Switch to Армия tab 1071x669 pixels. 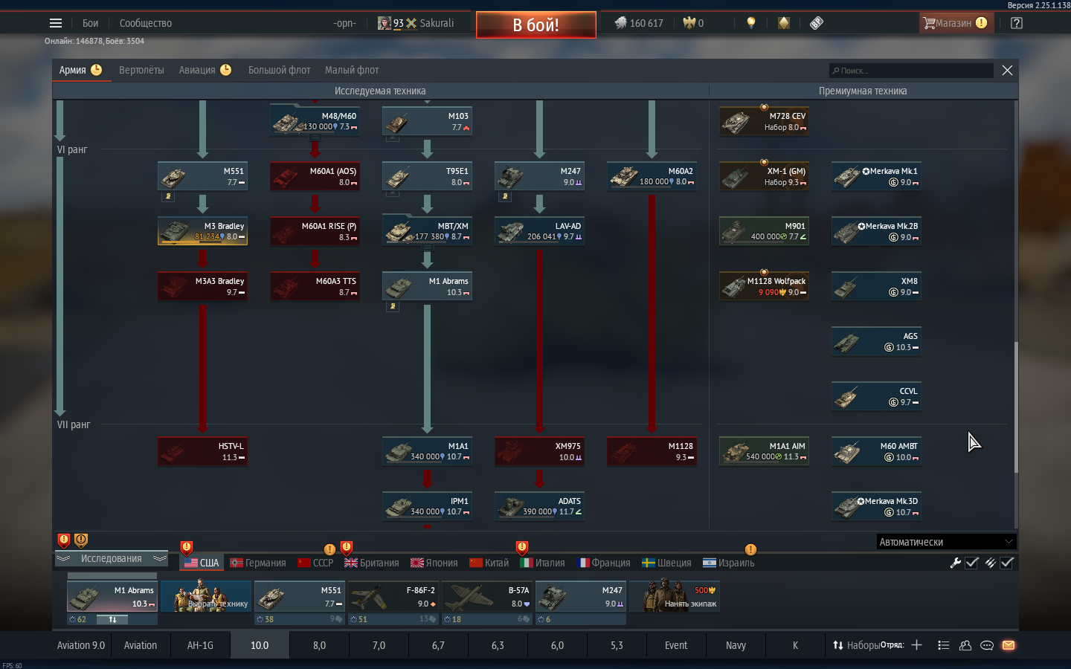click(x=81, y=70)
